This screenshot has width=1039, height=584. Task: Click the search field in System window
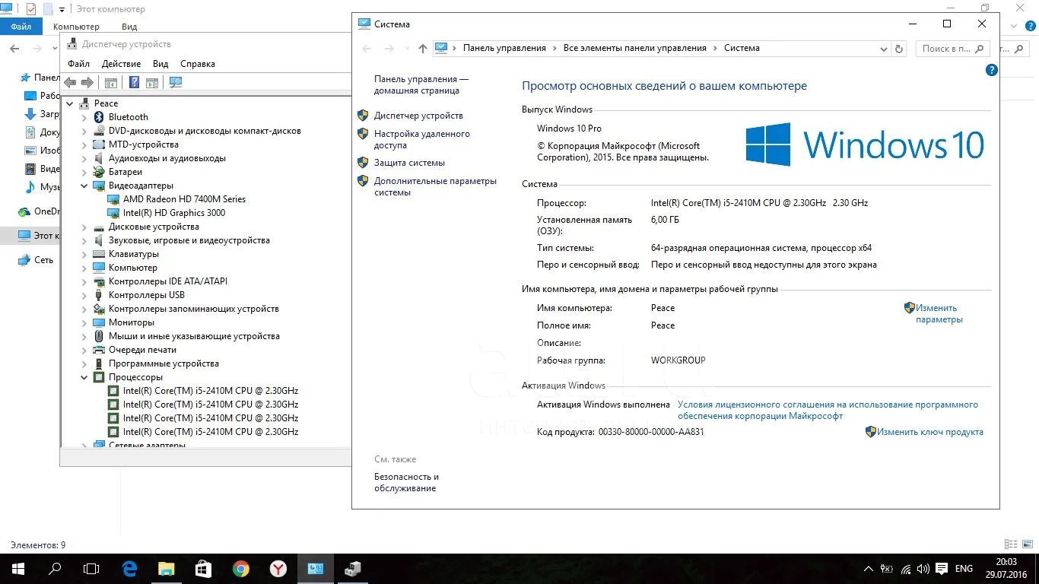pyautogui.click(x=952, y=48)
